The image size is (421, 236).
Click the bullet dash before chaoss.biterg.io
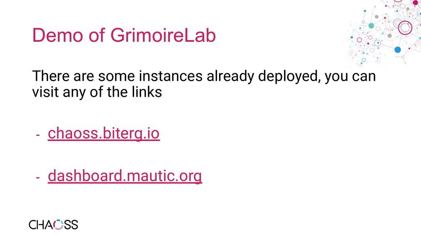point(38,134)
